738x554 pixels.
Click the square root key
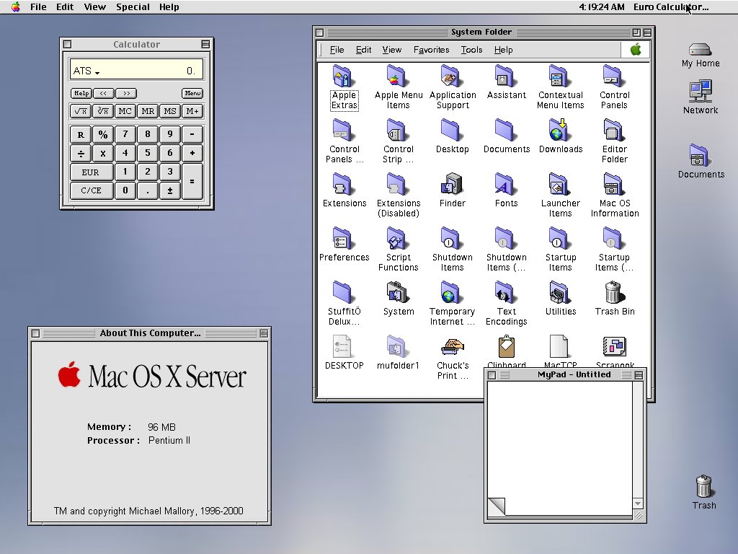pyautogui.click(x=81, y=111)
